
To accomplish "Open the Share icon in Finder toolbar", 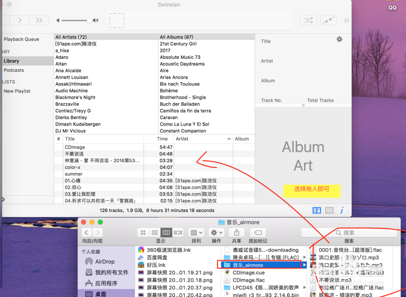I will click(237, 232).
